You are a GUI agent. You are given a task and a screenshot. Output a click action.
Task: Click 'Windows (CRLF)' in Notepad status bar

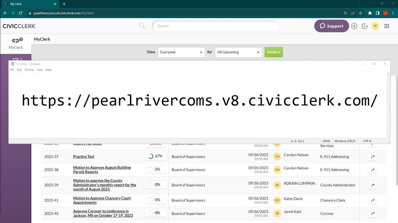click(345, 141)
